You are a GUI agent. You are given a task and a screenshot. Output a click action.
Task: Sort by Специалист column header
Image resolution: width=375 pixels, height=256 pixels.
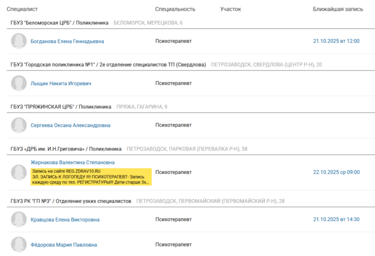(22, 9)
